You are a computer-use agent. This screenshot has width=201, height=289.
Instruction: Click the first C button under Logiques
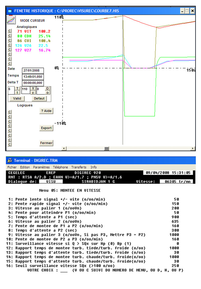(x=9, y=112)
